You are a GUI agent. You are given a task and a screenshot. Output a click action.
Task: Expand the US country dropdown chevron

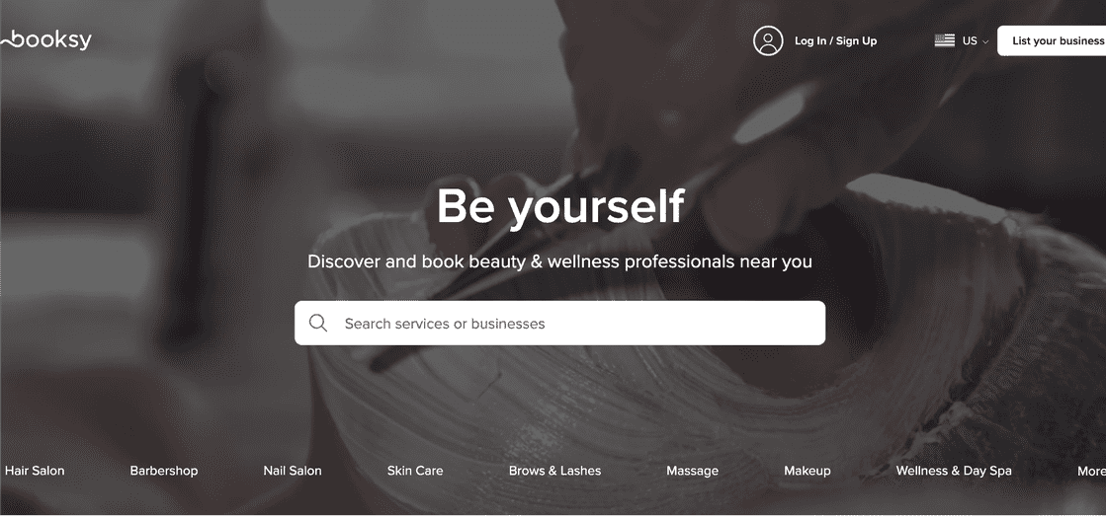[985, 41]
